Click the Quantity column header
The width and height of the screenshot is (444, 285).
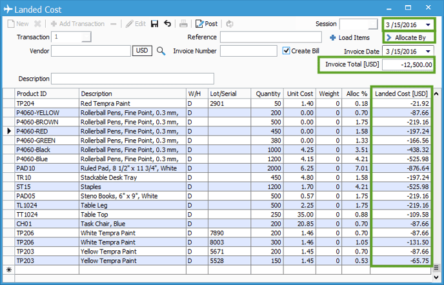click(267, 93)
